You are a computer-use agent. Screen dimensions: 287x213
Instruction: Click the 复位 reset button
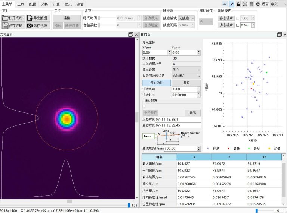pyautogui.click(x=186, y=83)
